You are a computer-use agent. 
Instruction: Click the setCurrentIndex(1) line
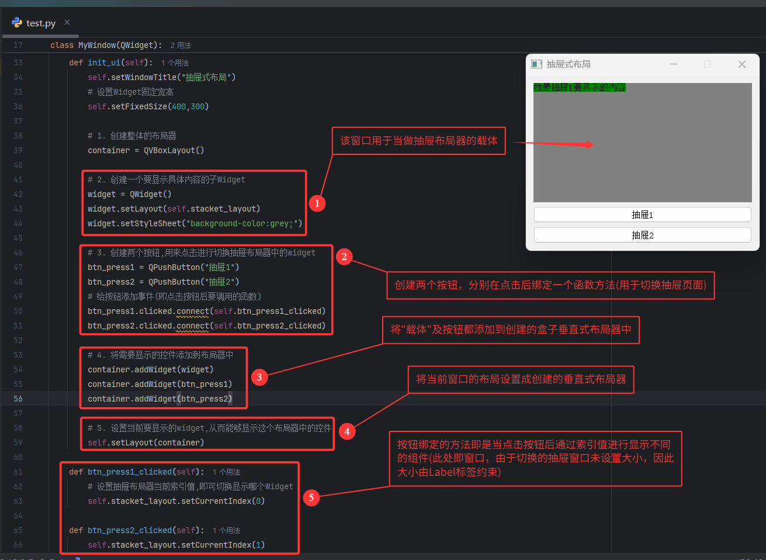pyautogui.click(x=176, y=545)
